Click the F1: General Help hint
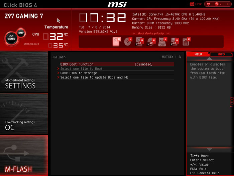The width and height of the screenshot is (234, 176). point(205,173)
